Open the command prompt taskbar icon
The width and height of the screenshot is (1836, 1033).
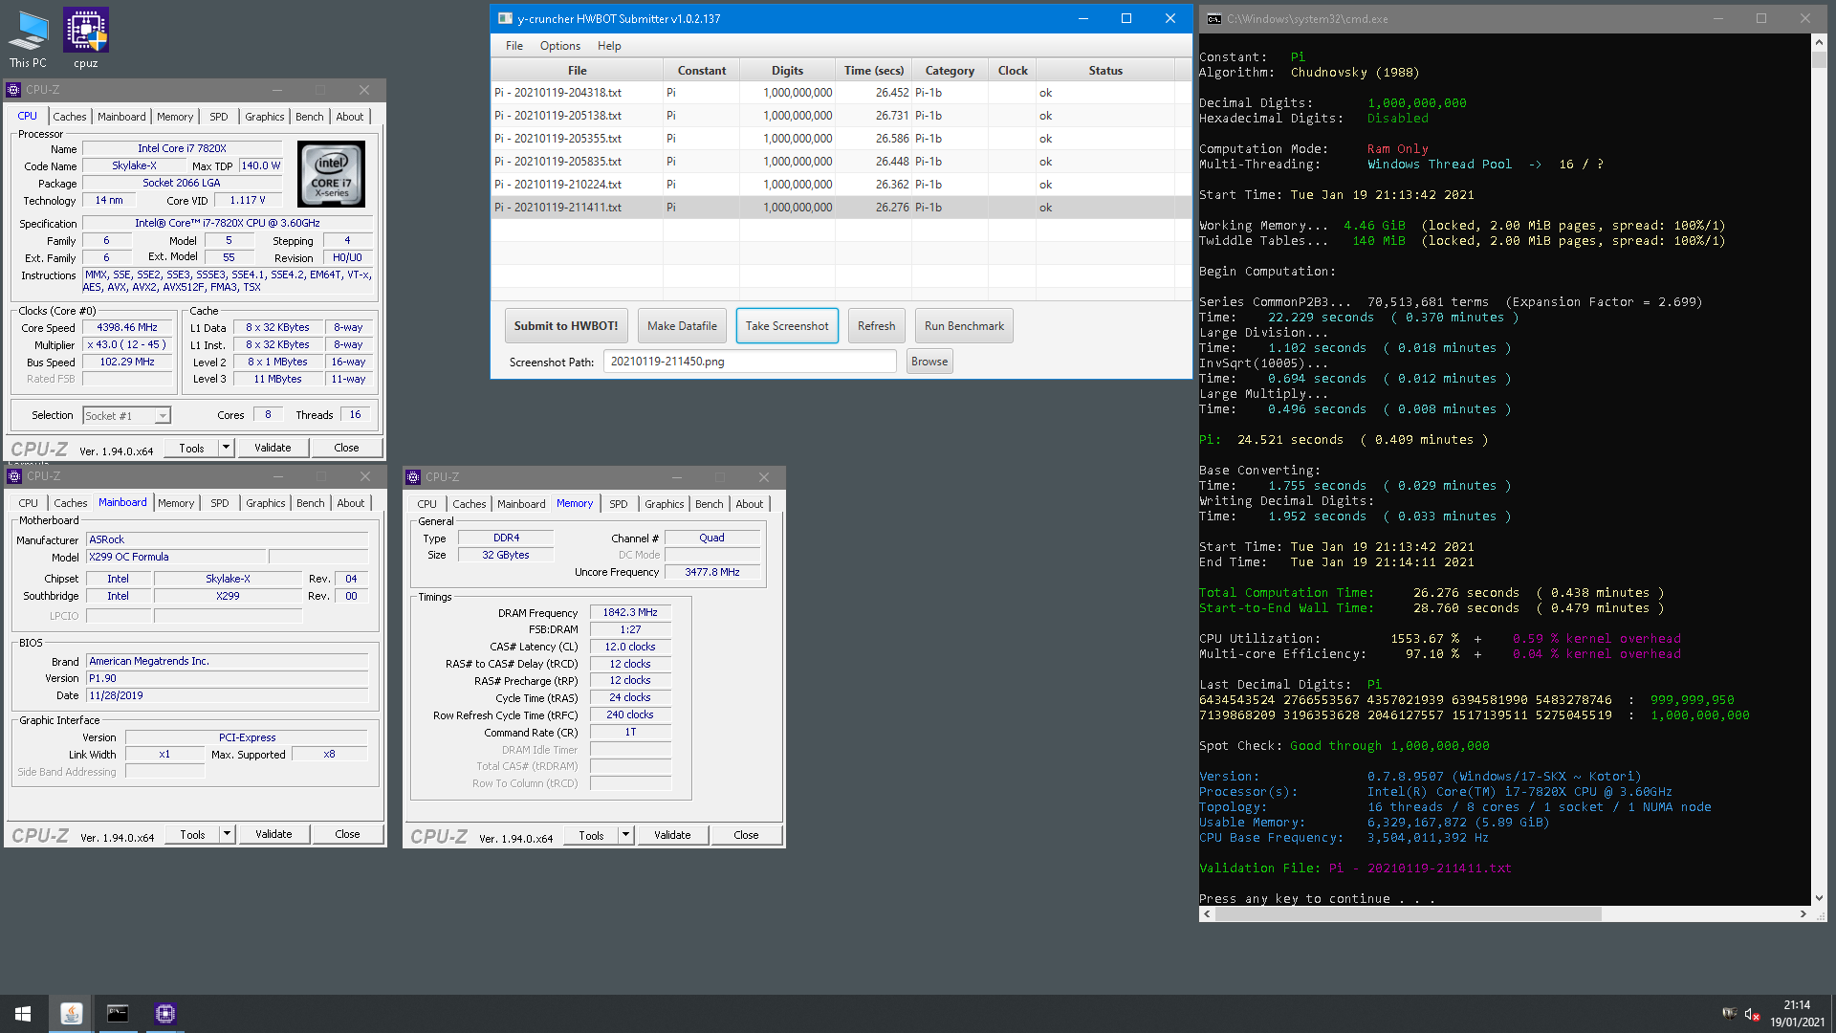pyautogui.click(x=118, y=1013)
